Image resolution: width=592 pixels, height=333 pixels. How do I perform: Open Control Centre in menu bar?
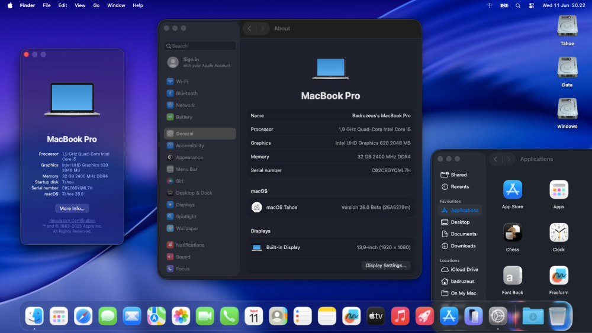tap(531, 6)
